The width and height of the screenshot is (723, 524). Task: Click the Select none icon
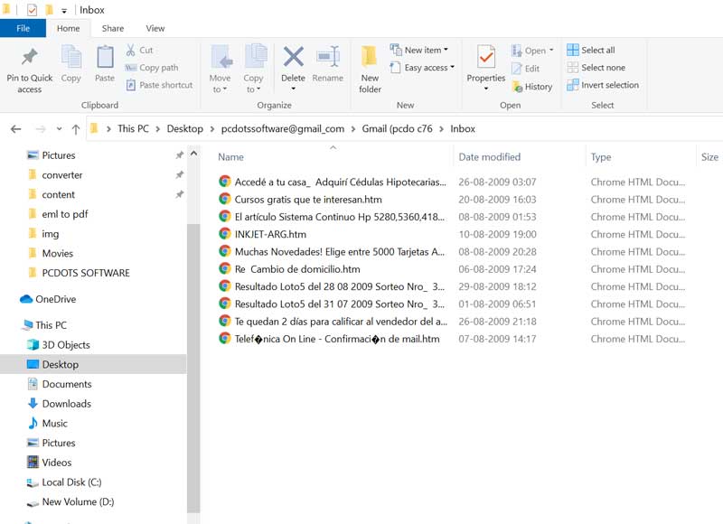click(573, 67)
